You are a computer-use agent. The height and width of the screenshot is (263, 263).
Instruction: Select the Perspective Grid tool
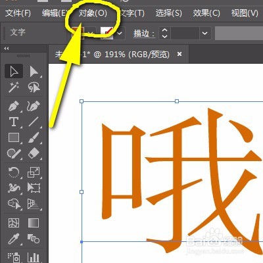click(x=34, y=204)
